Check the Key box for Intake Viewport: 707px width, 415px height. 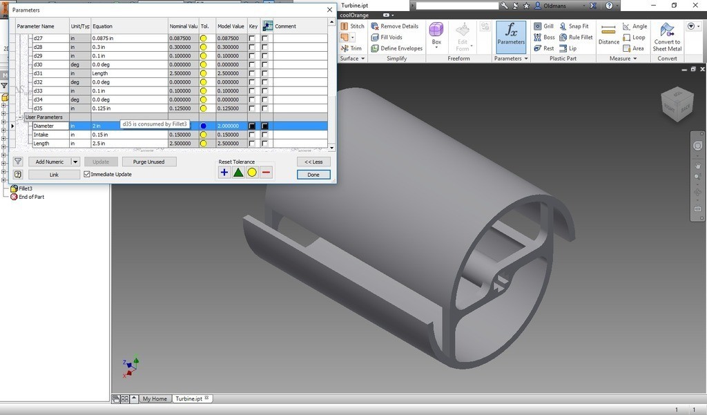tap(251, 135)
